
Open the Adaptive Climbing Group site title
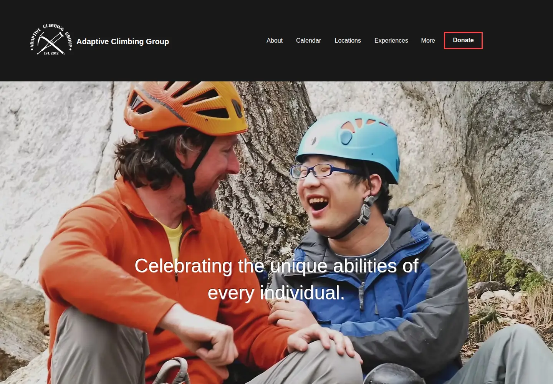click(x=123, y=41)
